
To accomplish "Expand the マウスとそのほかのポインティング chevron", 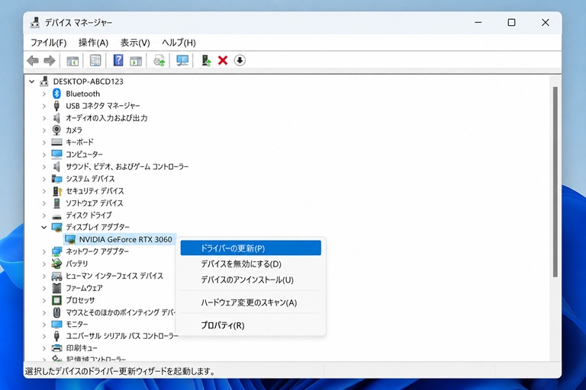I will (x=44, y=312).
